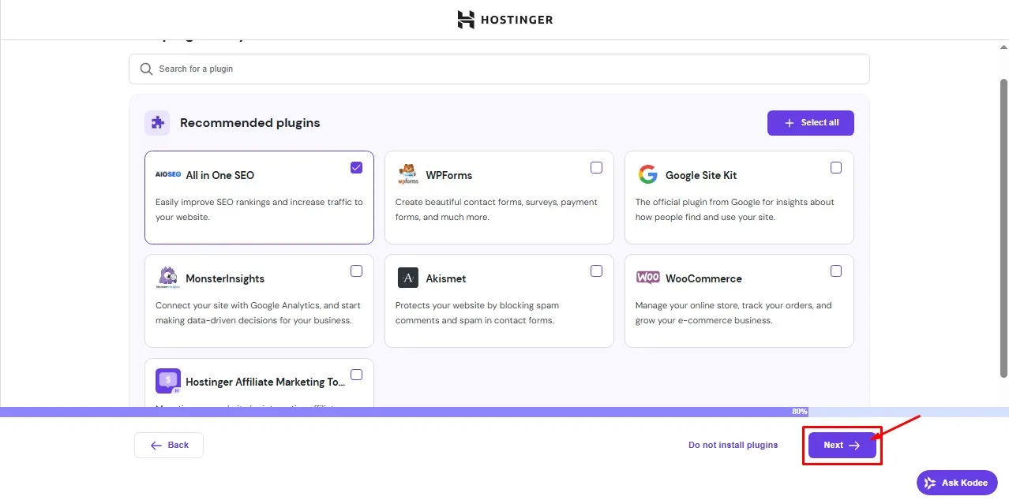Click the All in One SEO plugin icon
1009x500 pixels.
(167, 174)
